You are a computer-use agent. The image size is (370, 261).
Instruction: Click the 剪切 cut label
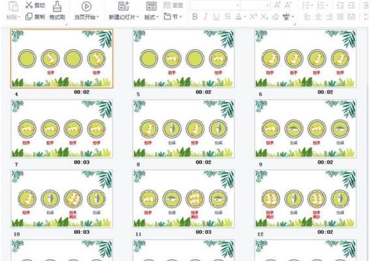[39, 5]
